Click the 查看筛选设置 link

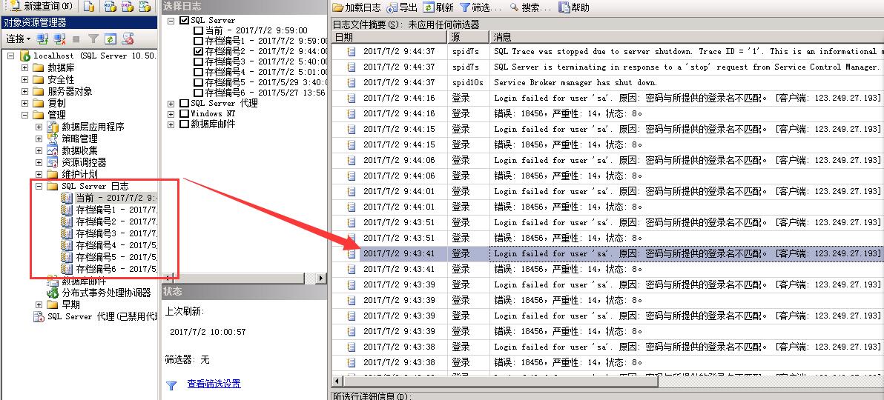click(214, 384)
